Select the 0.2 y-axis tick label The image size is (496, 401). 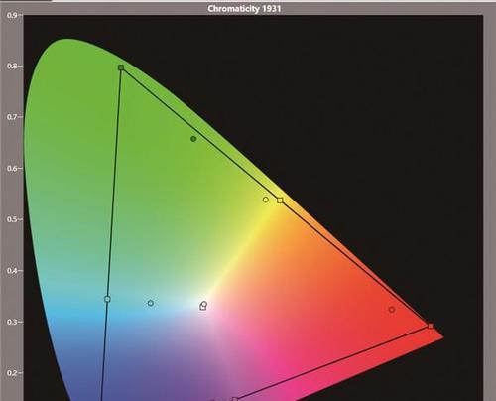click(x=12, y=373)
